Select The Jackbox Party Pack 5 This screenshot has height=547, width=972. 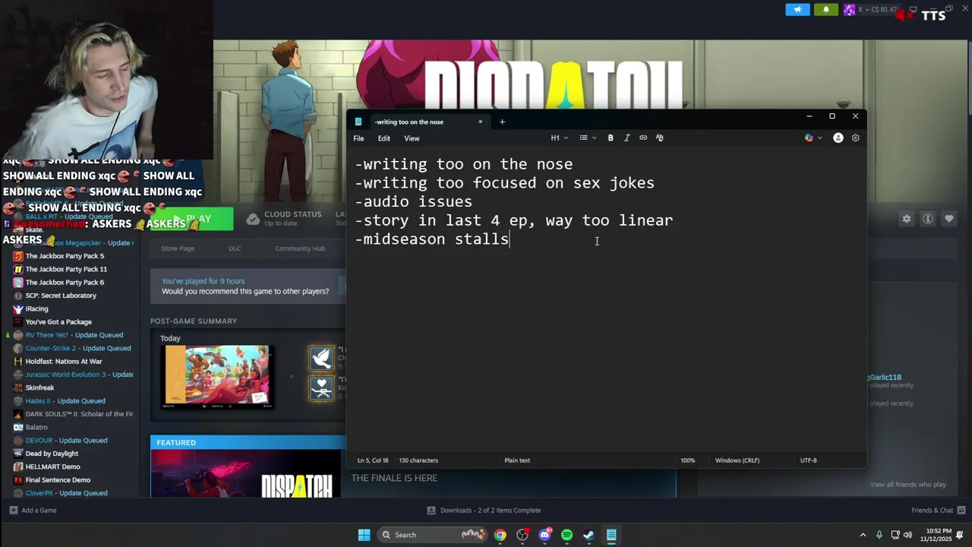(65, 256)
